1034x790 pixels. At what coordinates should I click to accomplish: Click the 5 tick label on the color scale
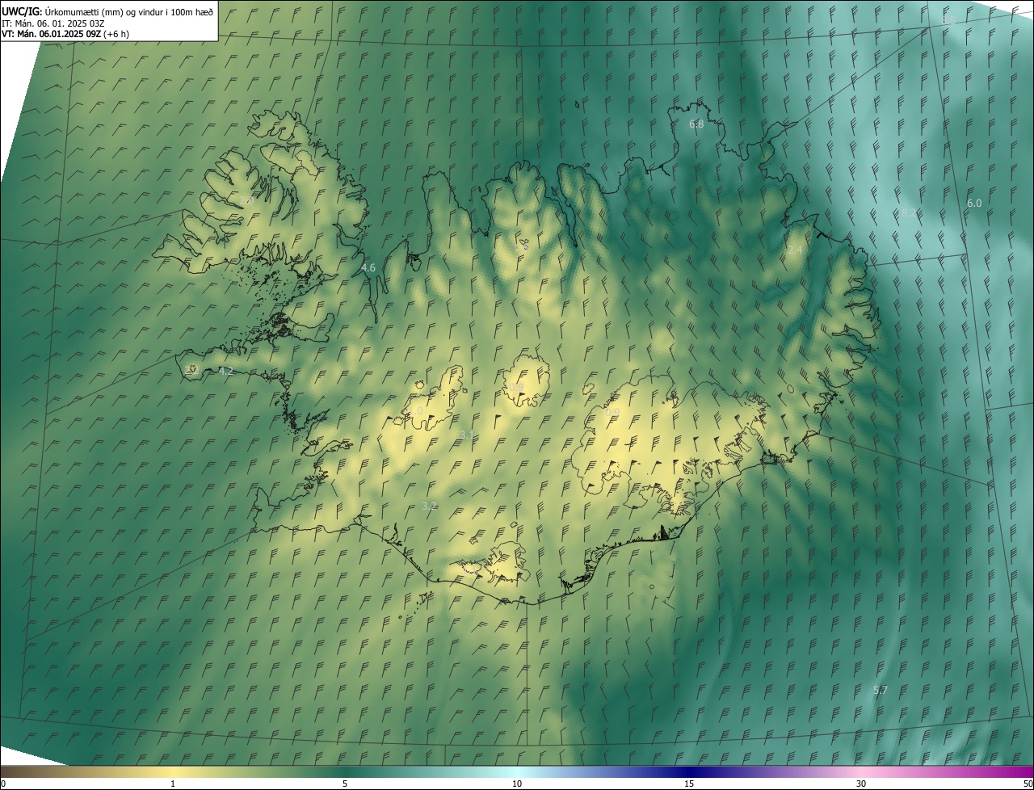click(345, 784)
